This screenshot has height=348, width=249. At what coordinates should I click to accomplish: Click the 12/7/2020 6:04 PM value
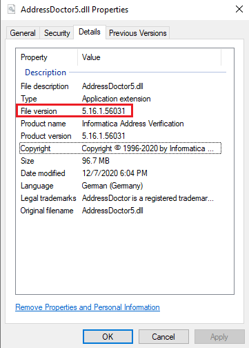114,173
